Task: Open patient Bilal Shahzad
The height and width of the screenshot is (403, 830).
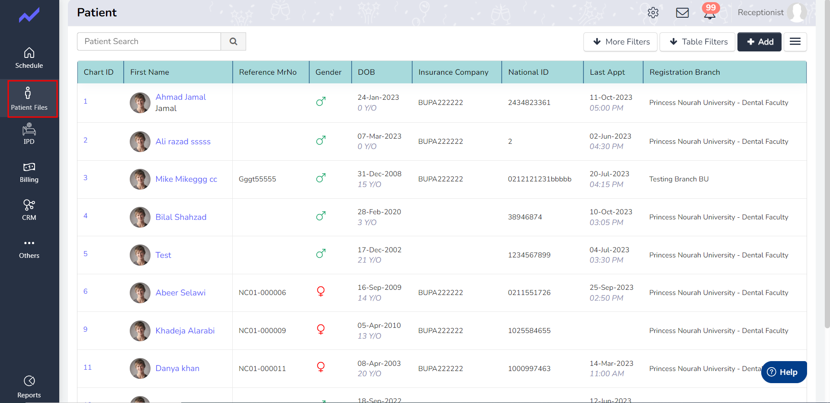Action: [x=181, y=217]
